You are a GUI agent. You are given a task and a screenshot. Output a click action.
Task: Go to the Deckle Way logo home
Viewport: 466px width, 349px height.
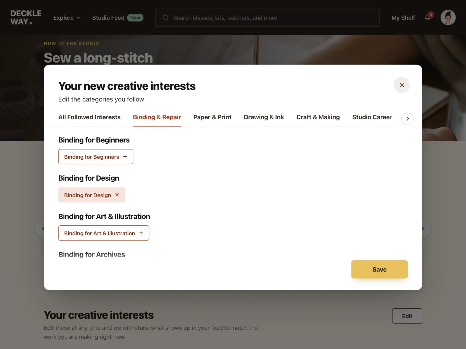pyautogui.click(x=26, y=17)
